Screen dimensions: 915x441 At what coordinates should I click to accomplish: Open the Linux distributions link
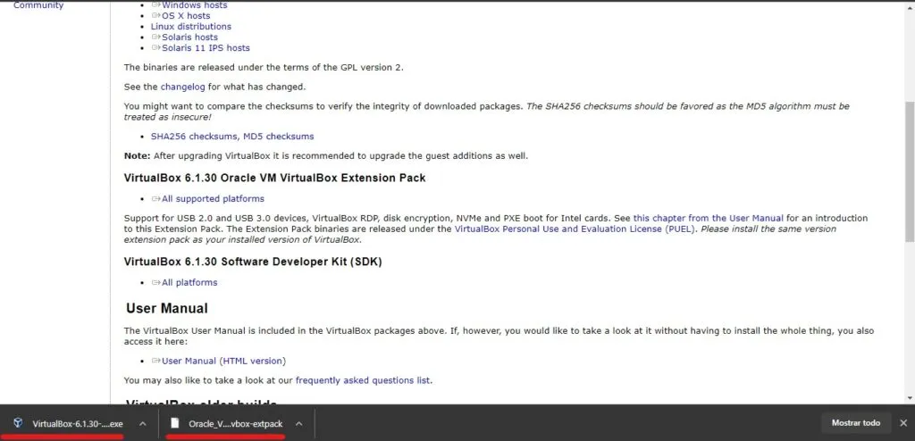tap(191, 26)
